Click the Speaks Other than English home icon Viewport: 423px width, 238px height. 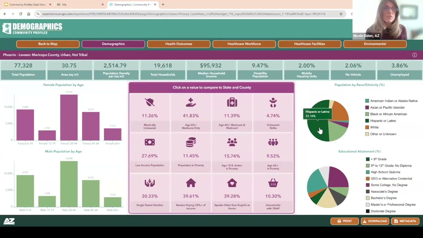[x=232, y=183]
